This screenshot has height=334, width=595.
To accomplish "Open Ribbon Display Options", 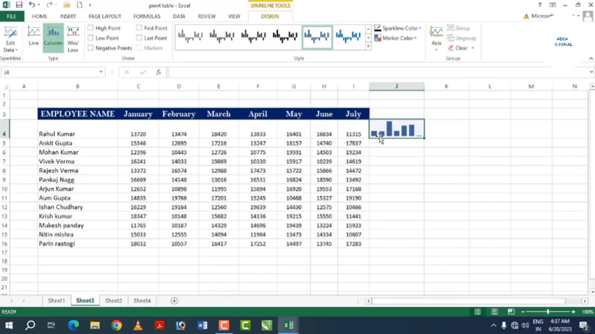I will point(552,5).
